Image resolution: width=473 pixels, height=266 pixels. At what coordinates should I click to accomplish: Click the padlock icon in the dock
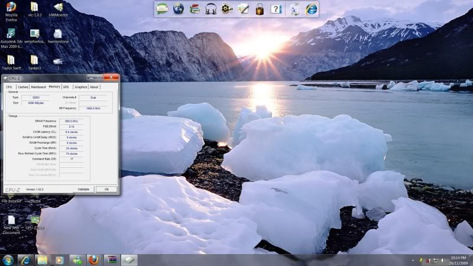pyautogui.click(x=260, y=9)
